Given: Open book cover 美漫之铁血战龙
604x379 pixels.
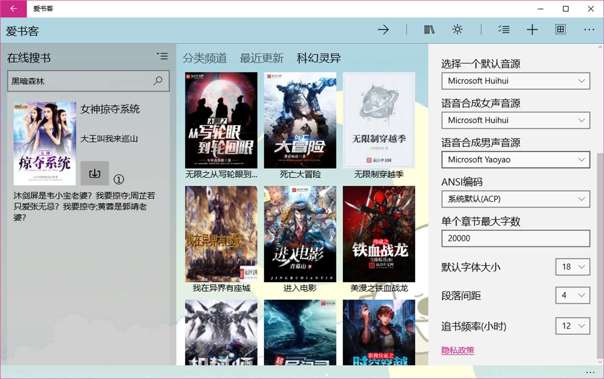Looking at the screenshot, I should pos(379,234).
